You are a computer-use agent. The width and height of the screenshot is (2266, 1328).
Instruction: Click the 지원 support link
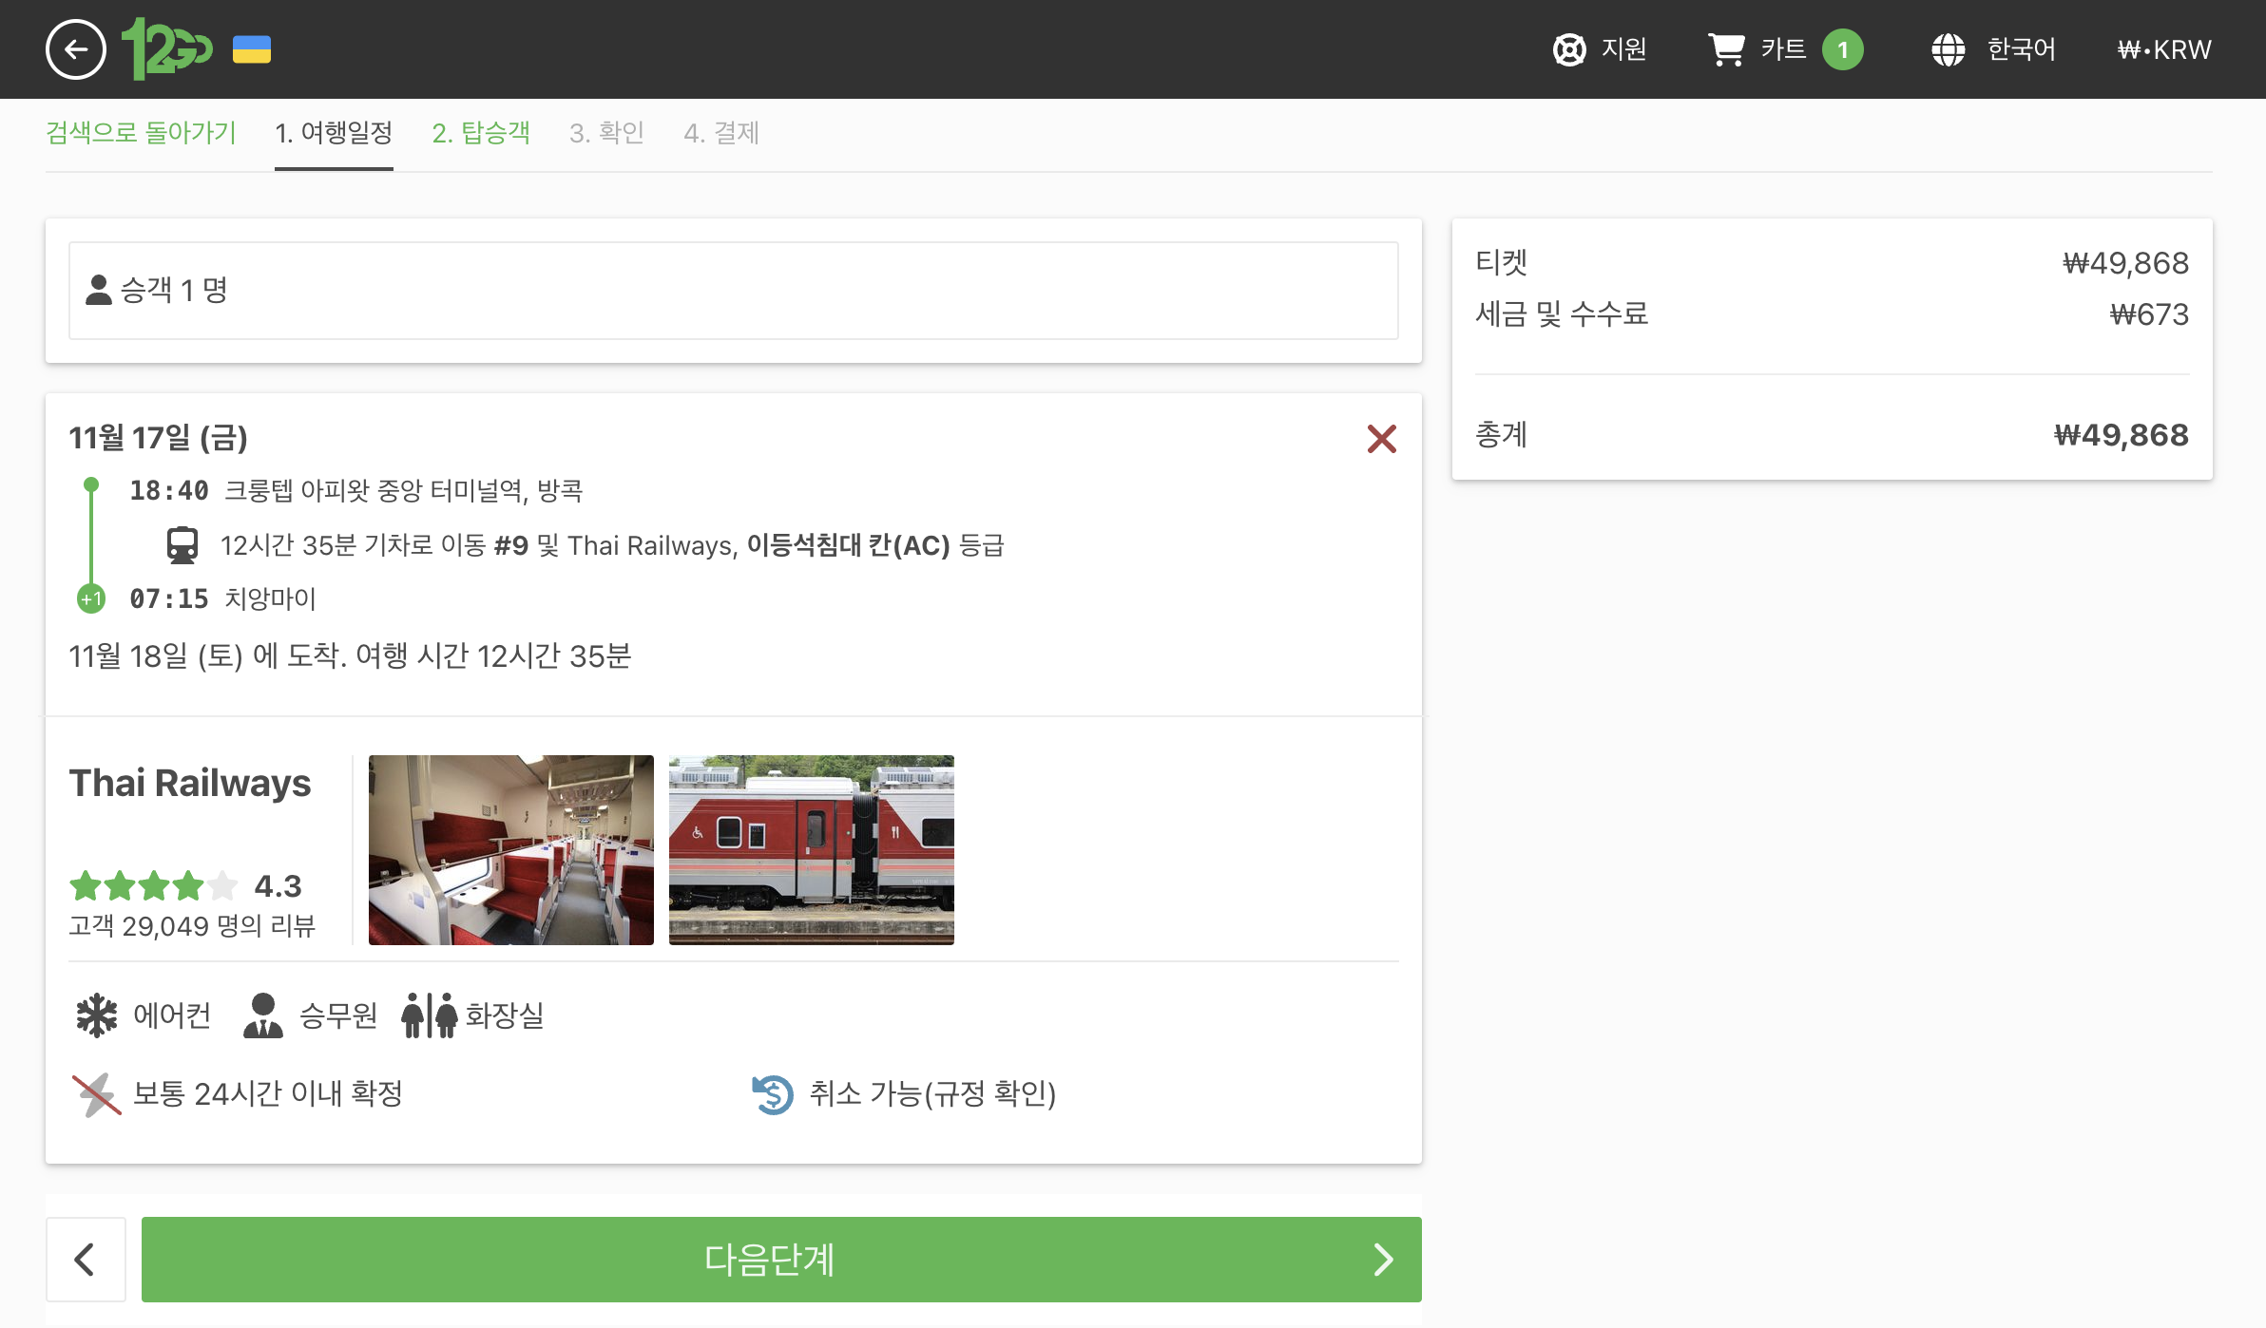click(1623, 49)
